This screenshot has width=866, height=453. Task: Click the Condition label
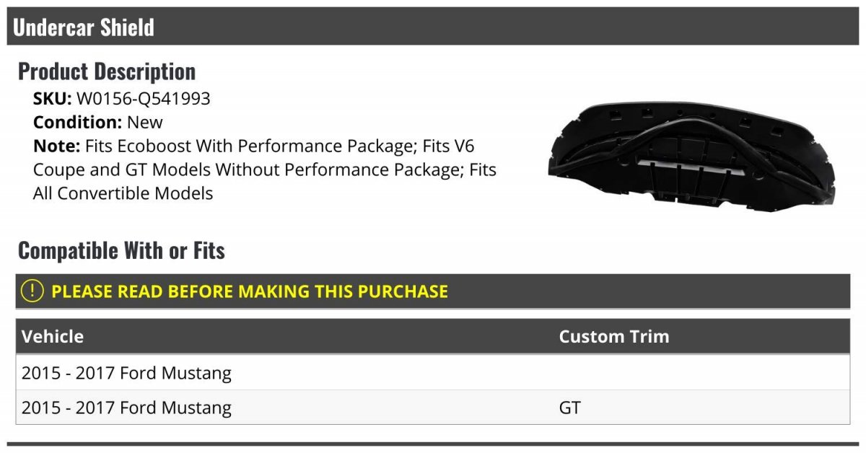pos(78,122)
